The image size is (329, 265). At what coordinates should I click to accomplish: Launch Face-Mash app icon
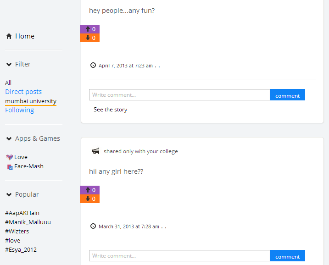(x=10, y=167)
